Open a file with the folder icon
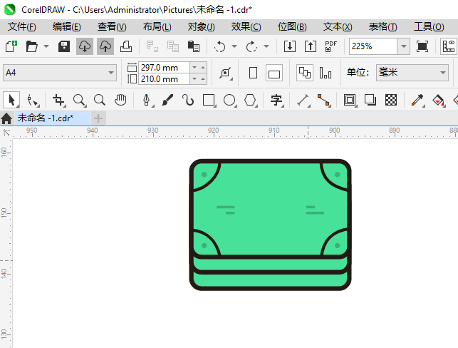Image resolution: width=458 pixels, height=348 pixels. pyautogui.click(x=31, y=46)
